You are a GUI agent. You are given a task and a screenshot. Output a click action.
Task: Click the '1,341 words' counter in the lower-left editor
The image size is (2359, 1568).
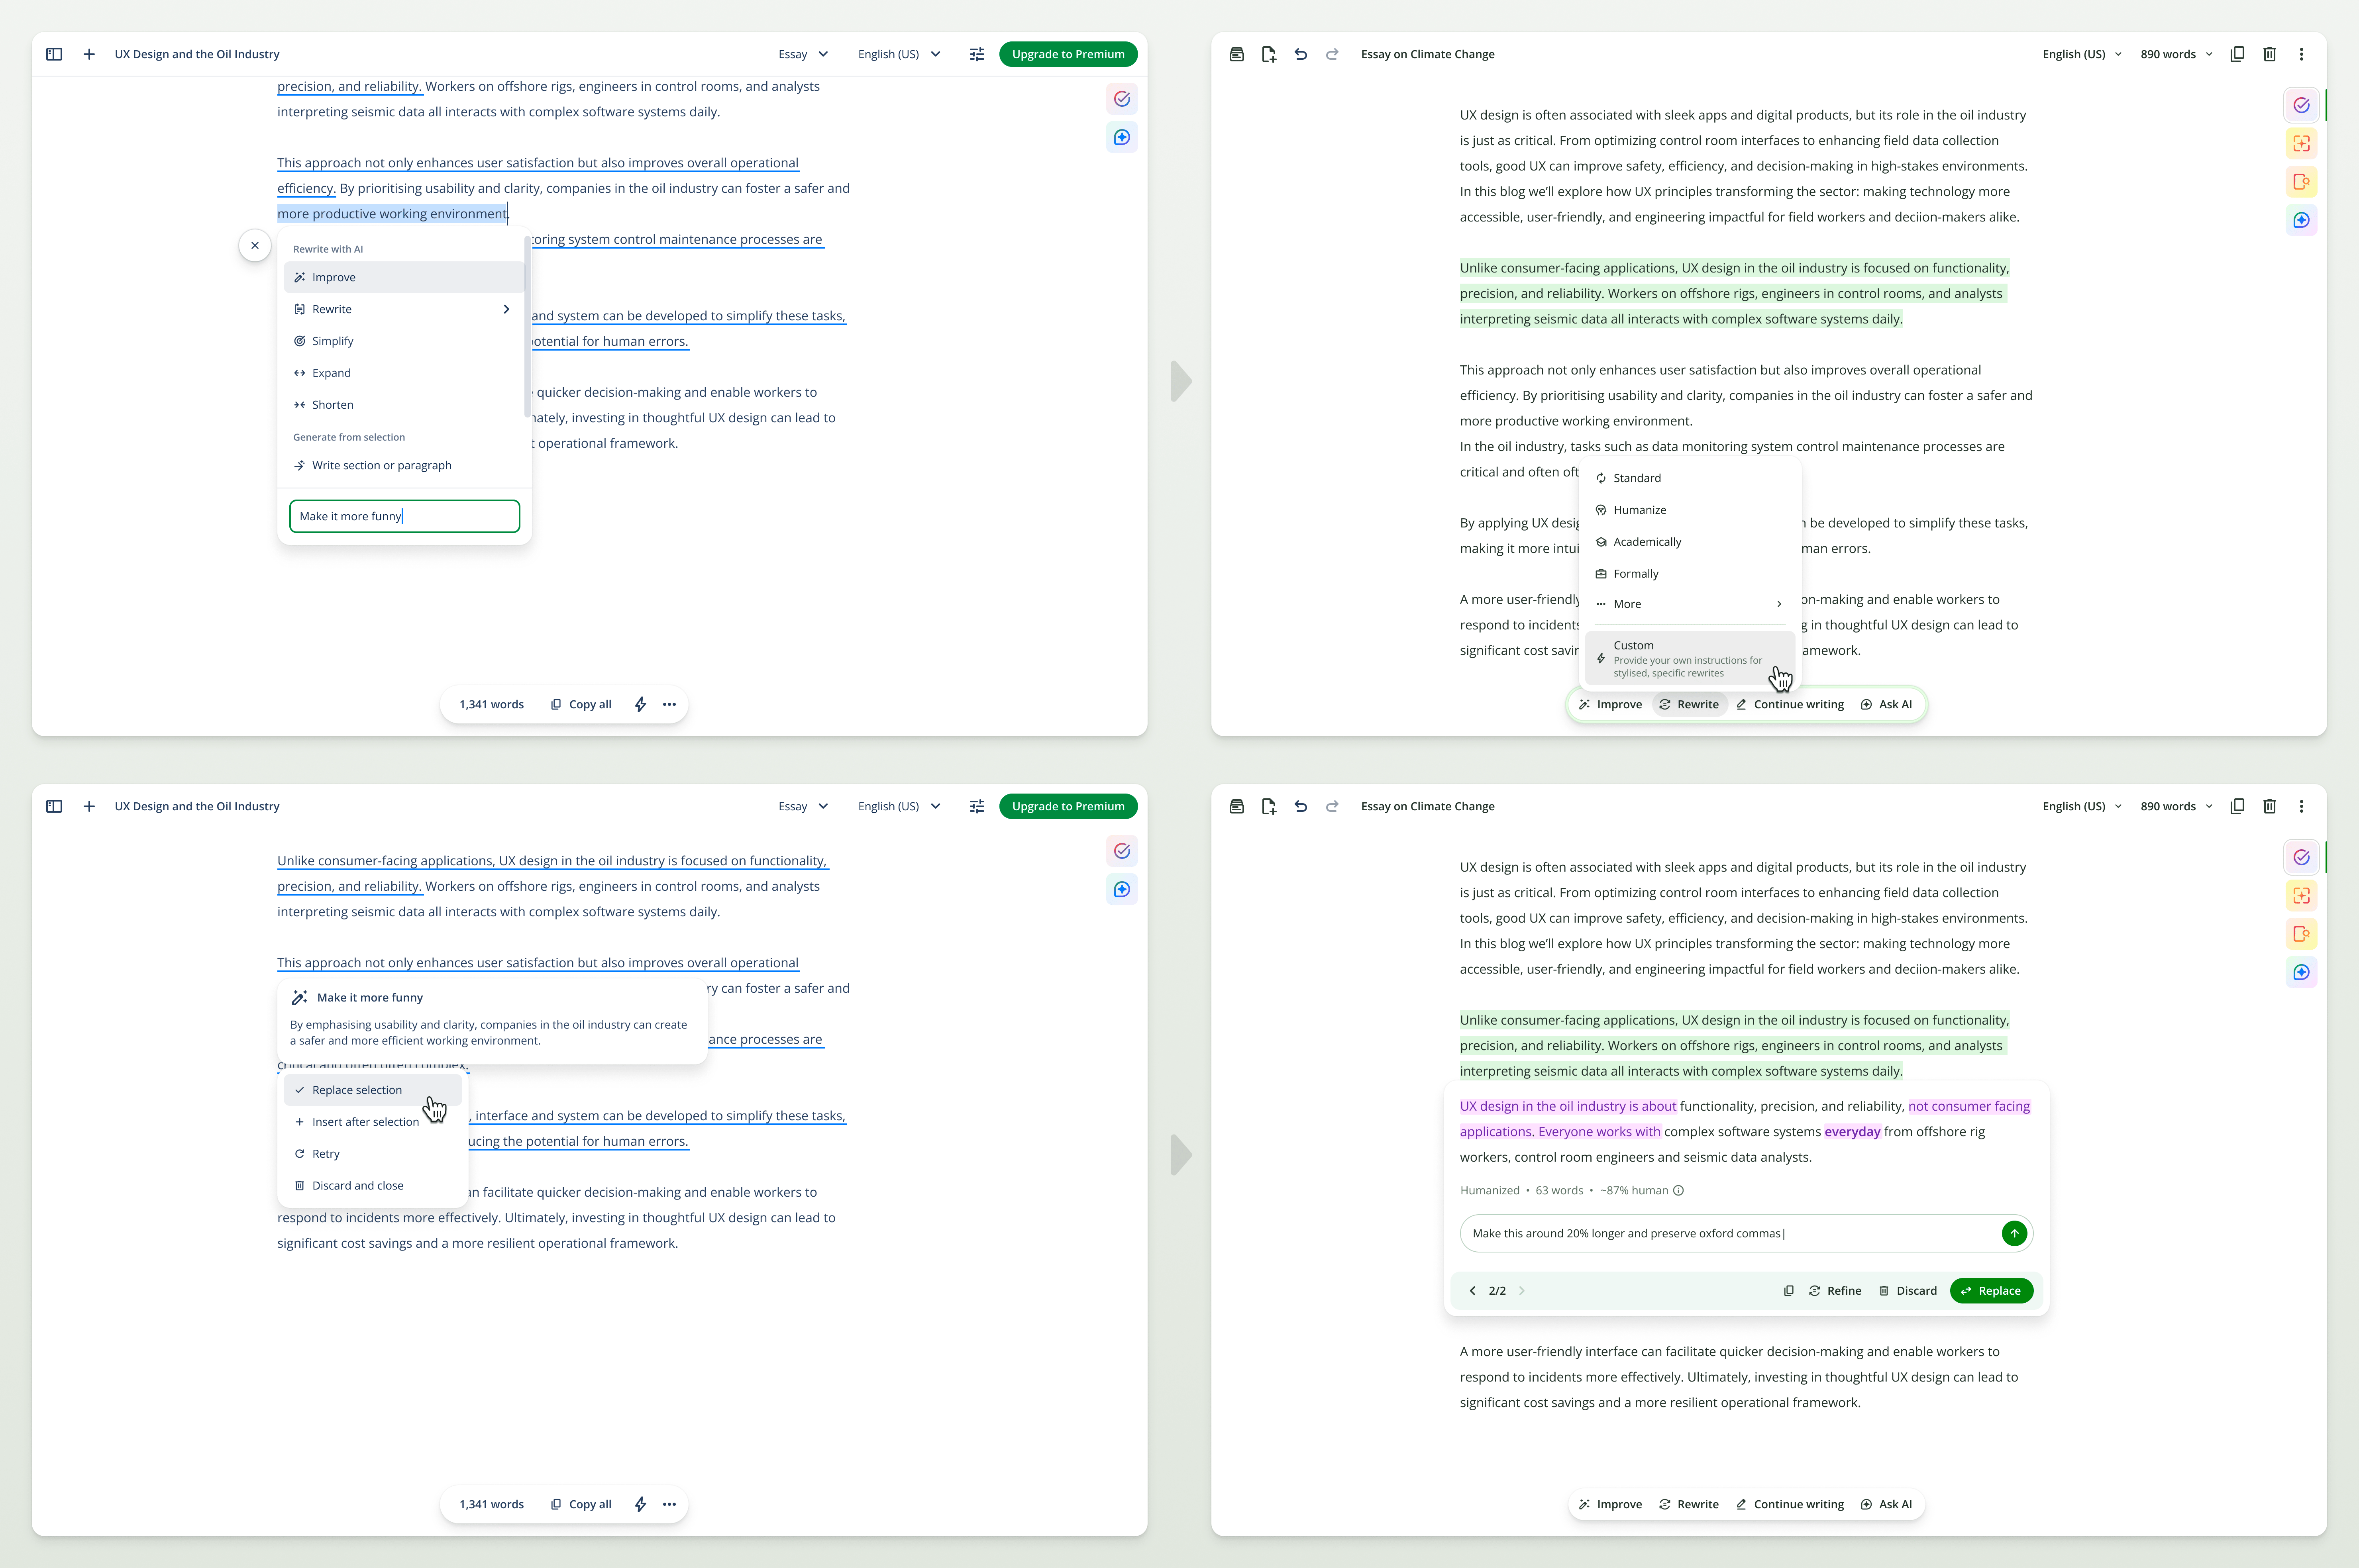[x=491, y=1504]
